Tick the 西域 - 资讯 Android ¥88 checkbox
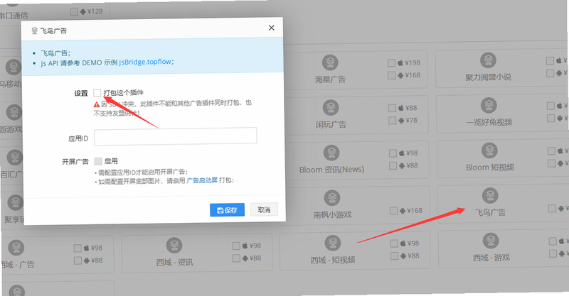The image size is (569, 296). click(x=236, y=258)
